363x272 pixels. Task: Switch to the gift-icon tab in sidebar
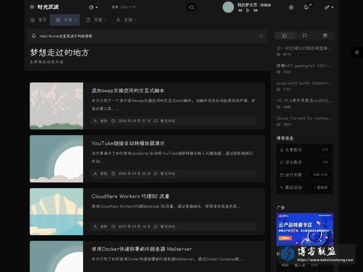(325, 35)
